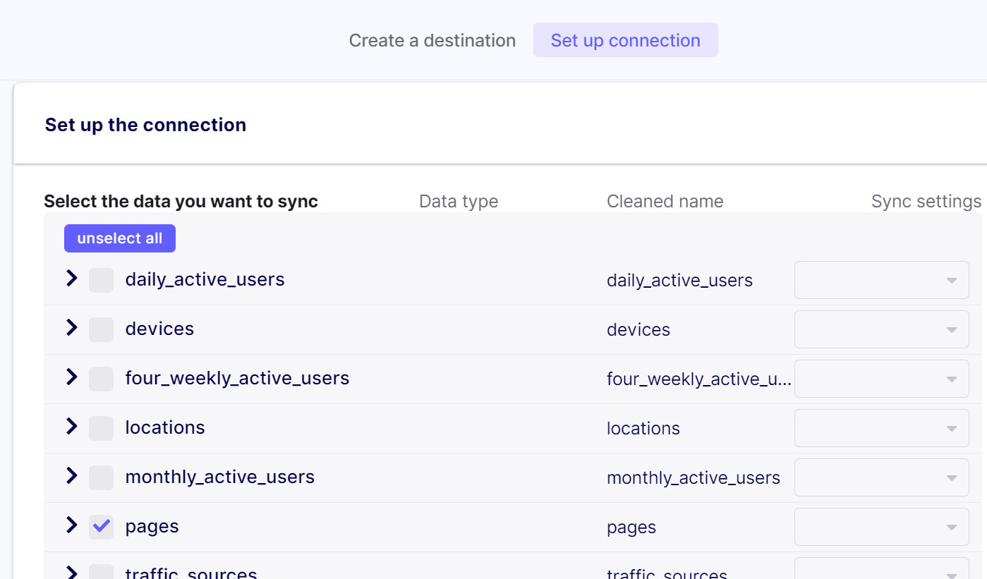Screen dimensions: 987x579
Task: Expand the locations table
Action: tap(71, 427)
